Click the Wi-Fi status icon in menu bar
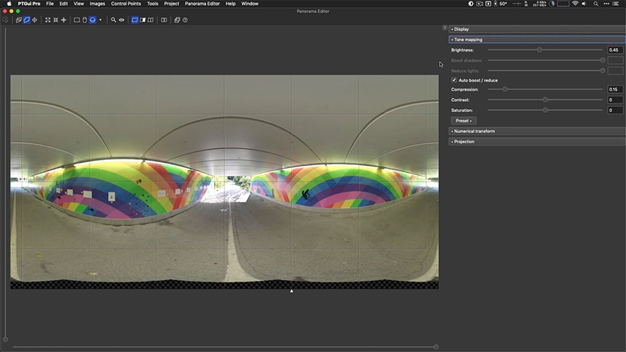This screenshot has height=352, width=626. (575, 4)
